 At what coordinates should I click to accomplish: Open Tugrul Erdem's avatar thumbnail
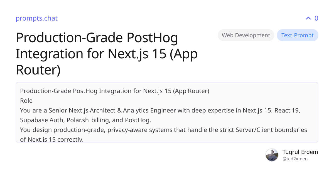pyautogui.click(x=272, y=155)
